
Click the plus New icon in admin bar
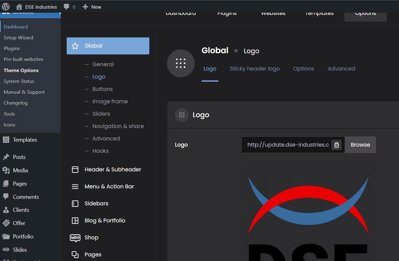85,7
